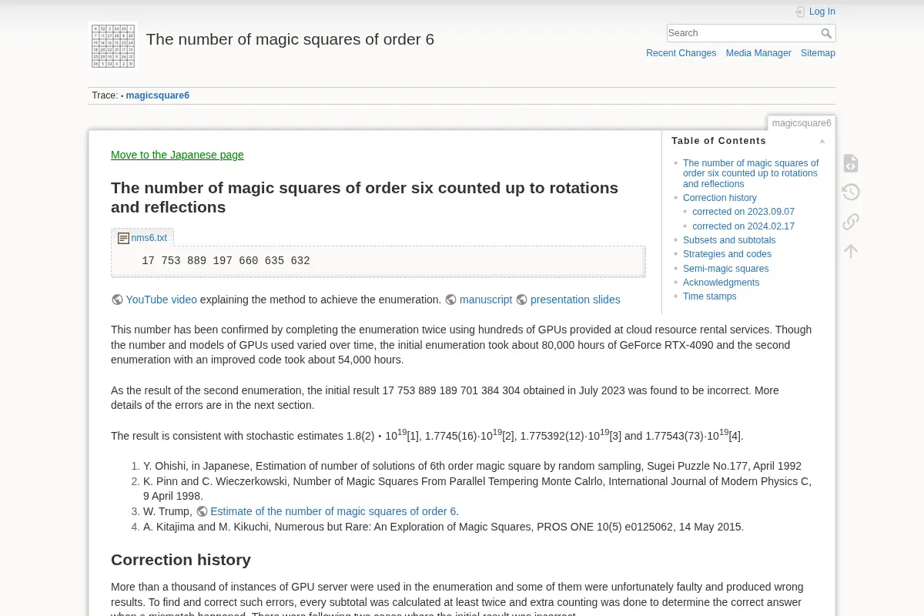Click the globe icon before manuscript
Viewport: 924px width, 616px height.
coord(451,300)
